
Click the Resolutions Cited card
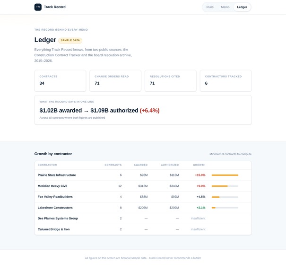coord(171,81)
